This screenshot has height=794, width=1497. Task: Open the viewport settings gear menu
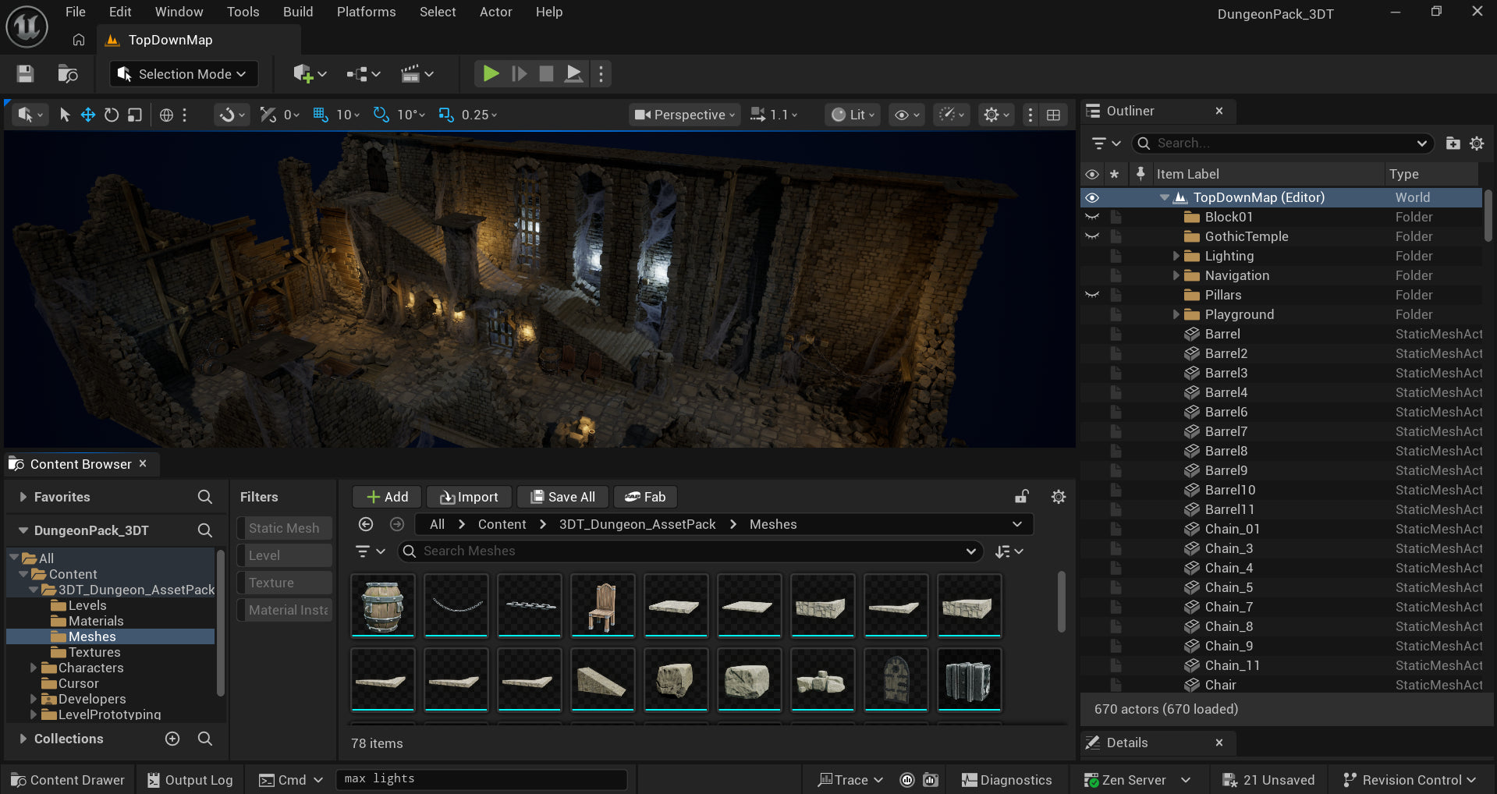996,115
